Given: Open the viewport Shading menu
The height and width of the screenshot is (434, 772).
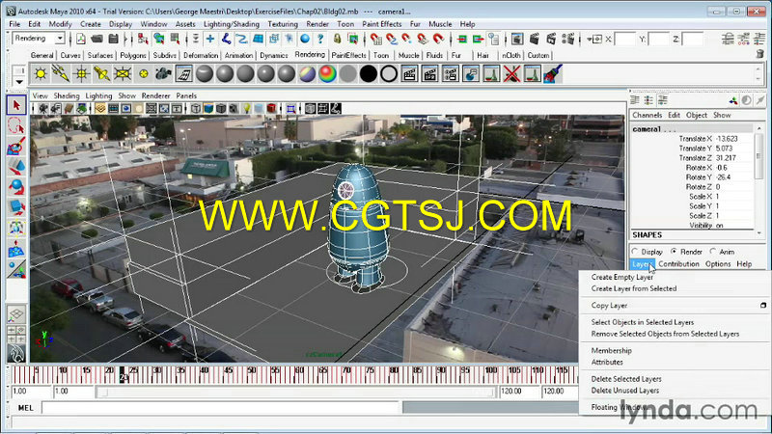Looking at the screenshot, I should (x=67, y=95).
